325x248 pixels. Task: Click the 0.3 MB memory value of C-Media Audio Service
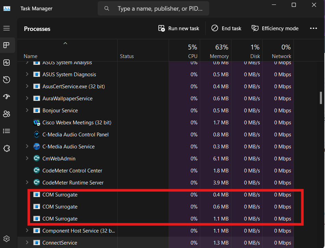pyautogui.click(x=221, y=146)
